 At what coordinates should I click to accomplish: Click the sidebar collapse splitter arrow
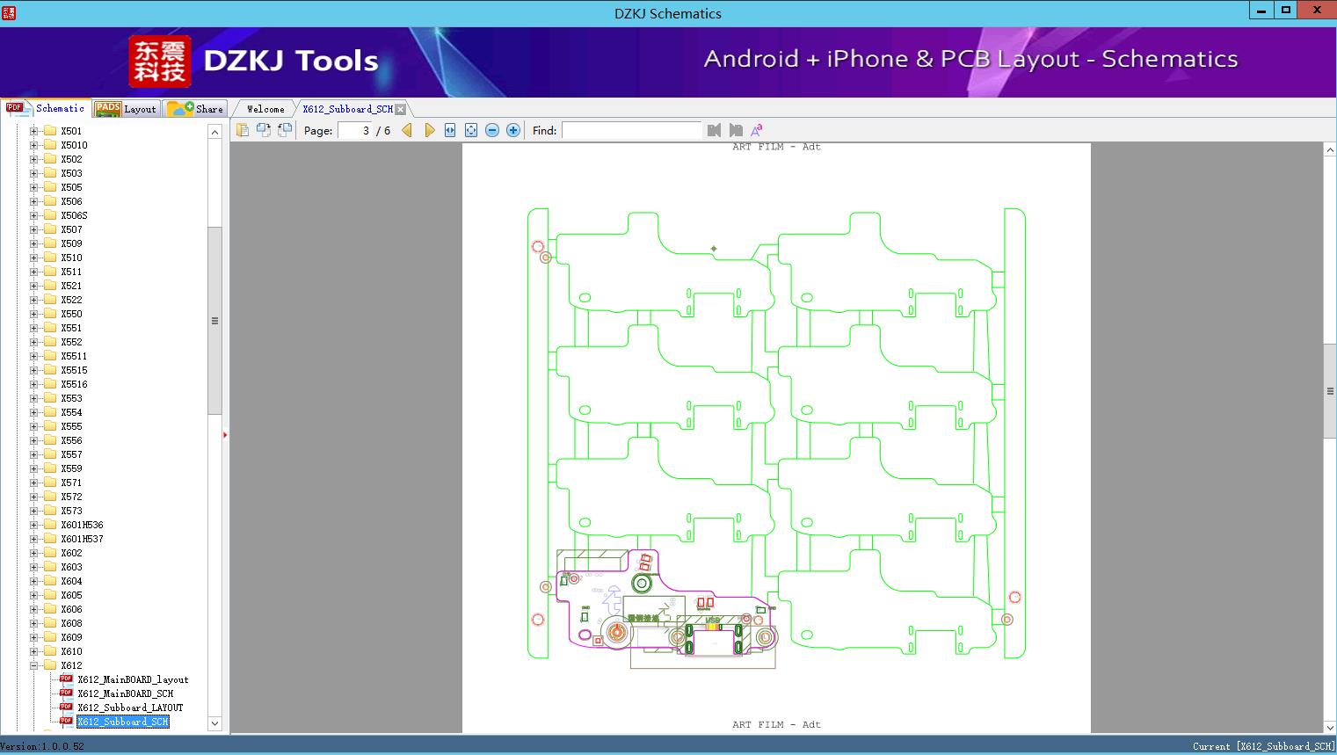click(x=225, y=434)
